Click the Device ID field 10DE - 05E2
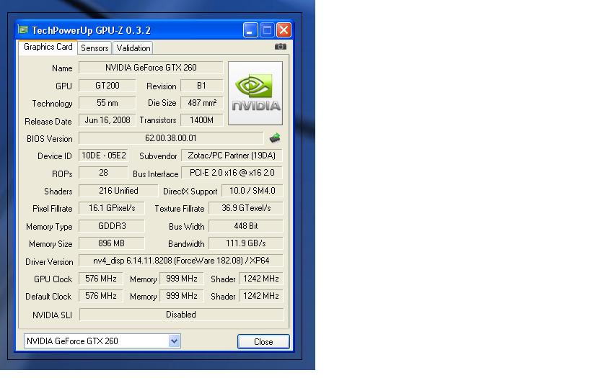The width and height of the screenshot is (606, 378). click(x=103, y=156)
